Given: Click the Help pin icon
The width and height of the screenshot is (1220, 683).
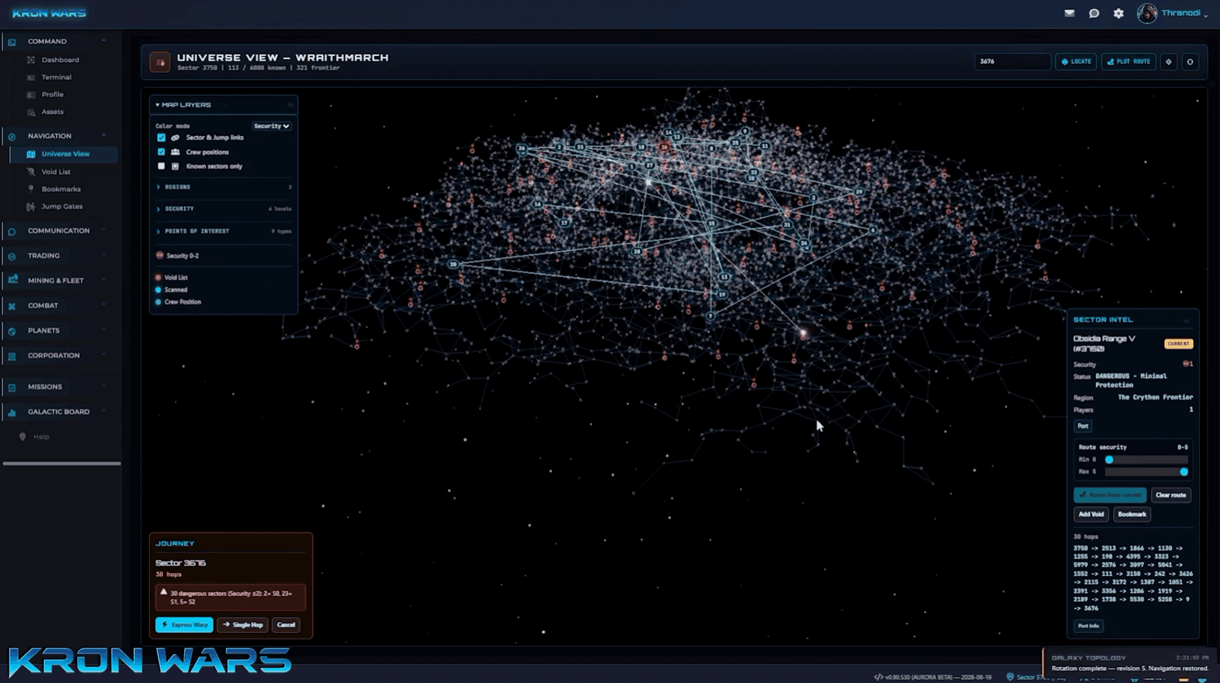Looking at the screenshot, I should coord(22,437).
